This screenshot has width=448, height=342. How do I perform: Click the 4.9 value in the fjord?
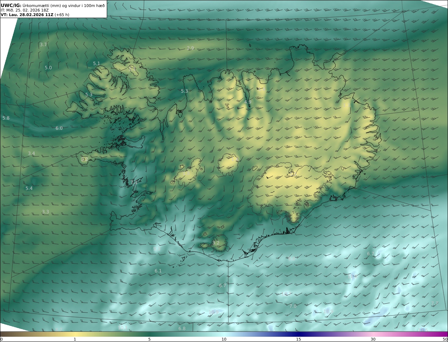(248, 102)
